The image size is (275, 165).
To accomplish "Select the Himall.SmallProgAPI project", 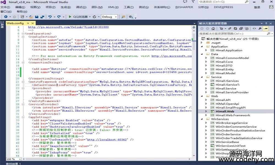I will tap(230, 108).
